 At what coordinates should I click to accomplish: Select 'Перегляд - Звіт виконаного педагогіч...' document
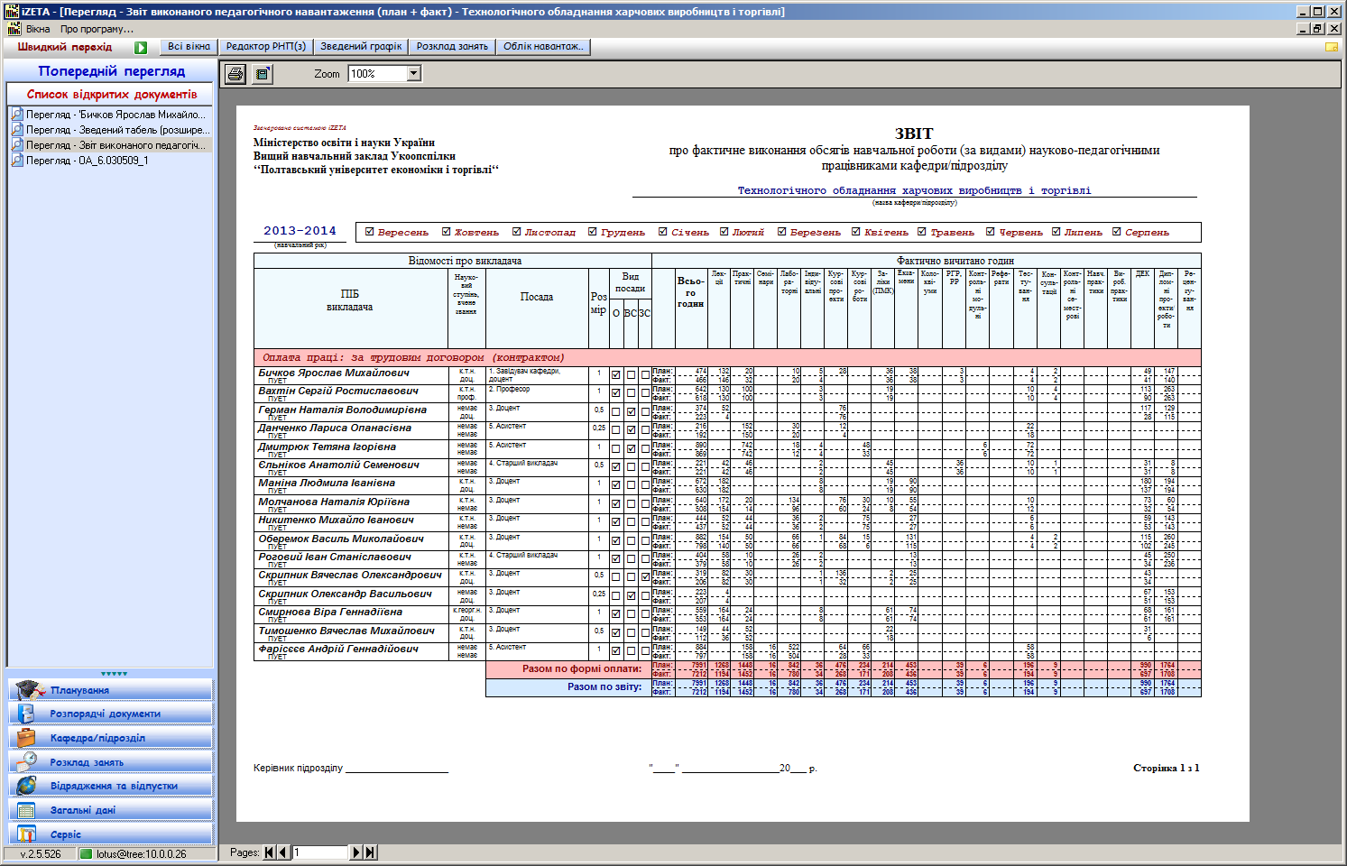click(110, 145)
